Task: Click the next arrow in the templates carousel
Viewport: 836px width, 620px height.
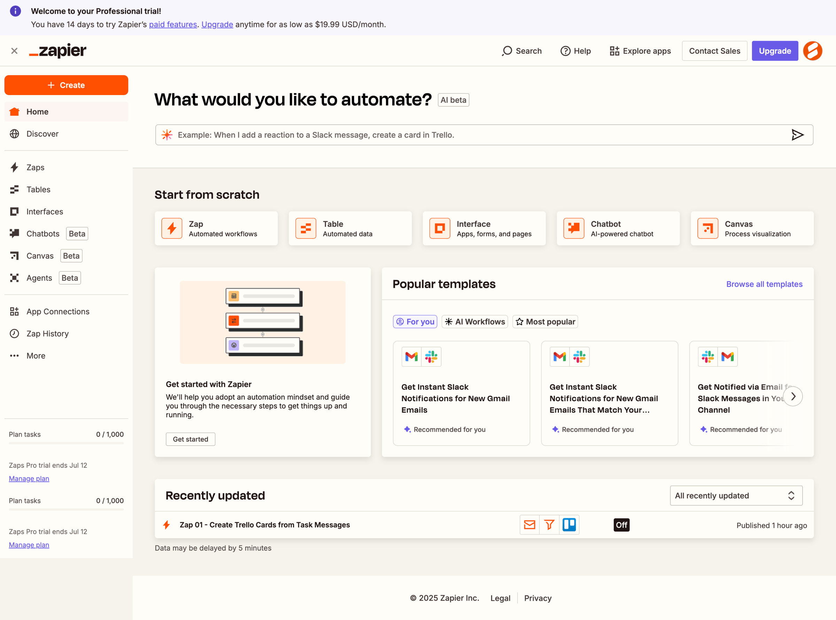Action: coord(793,396)
